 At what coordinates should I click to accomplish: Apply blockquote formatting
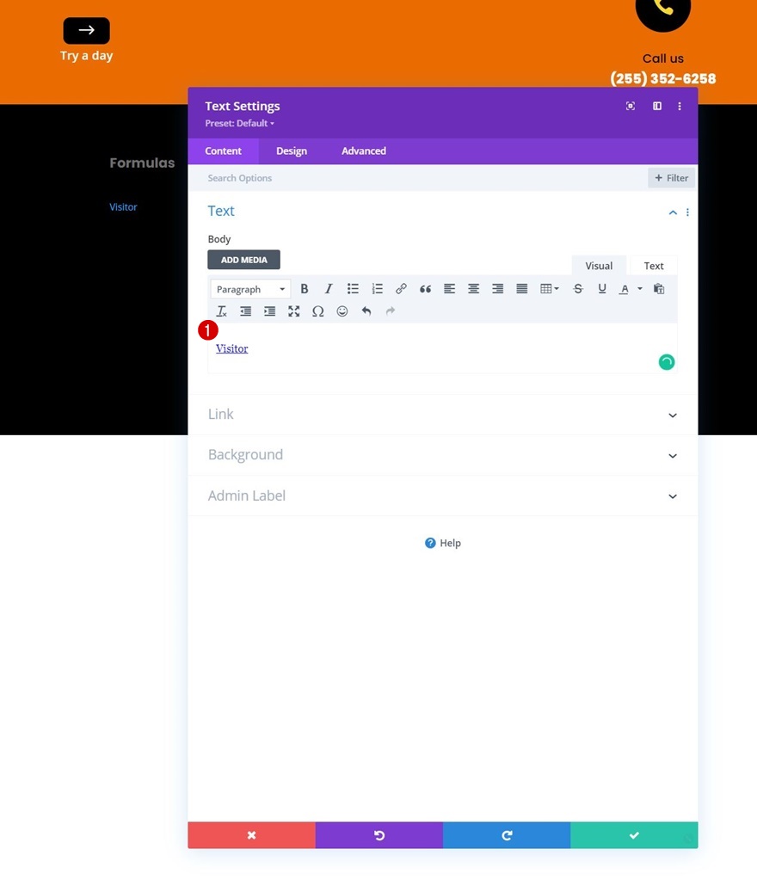pyautogui.click(x=425, y=289)
